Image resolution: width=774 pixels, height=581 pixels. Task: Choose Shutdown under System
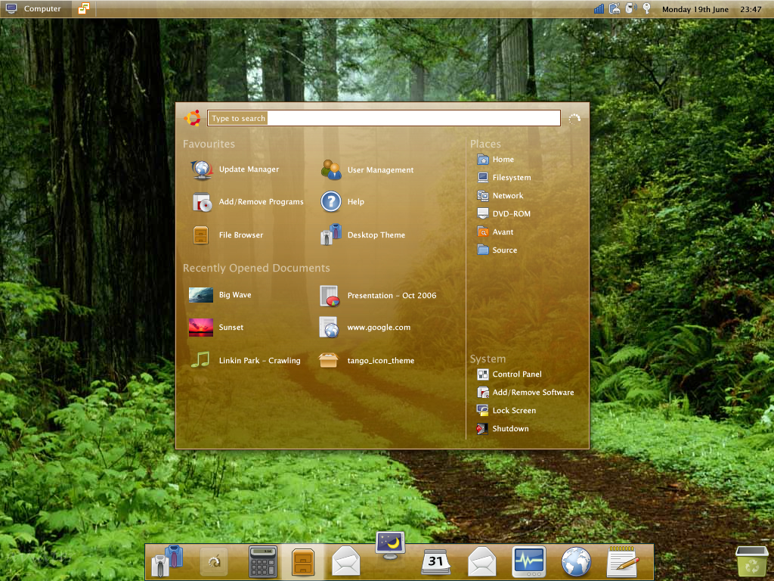coord(503,429)
